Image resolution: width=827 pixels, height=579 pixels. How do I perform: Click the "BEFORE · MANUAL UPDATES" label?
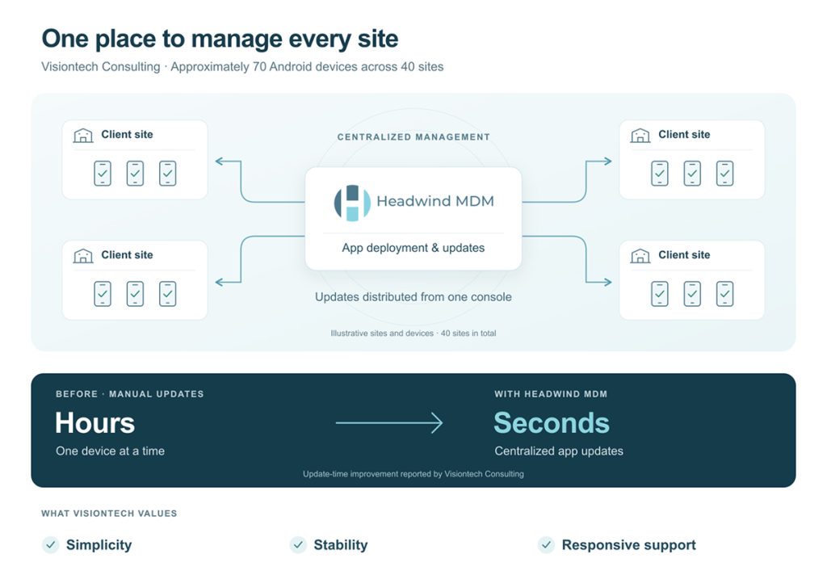click(x=130, y=394)
